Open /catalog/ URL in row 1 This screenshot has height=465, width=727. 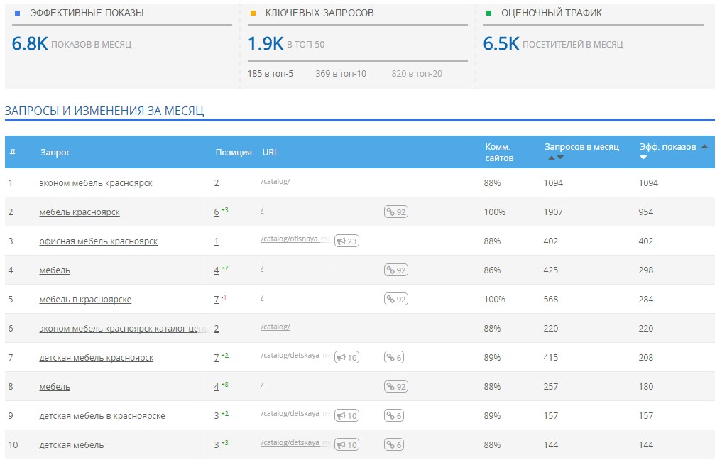tap(275, 181)
